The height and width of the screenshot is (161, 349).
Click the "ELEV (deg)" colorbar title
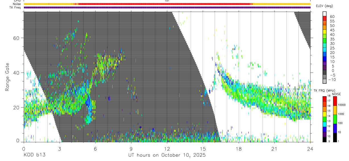tap(324, 6)
